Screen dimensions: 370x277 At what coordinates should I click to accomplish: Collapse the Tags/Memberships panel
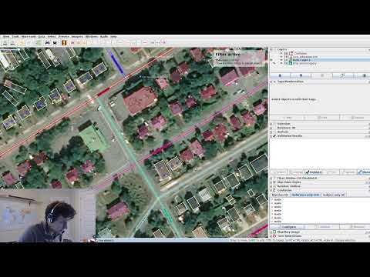(271, 82)
